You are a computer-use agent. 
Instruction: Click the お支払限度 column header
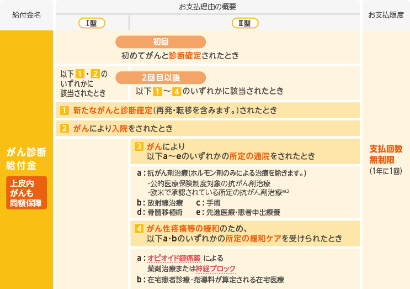tap(386, 15)
